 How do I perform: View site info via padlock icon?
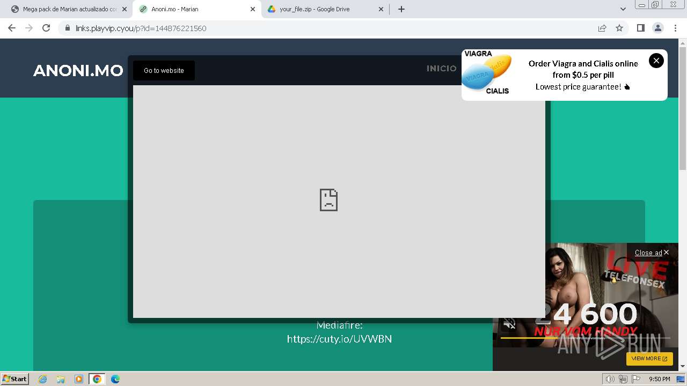coord(68,28)
